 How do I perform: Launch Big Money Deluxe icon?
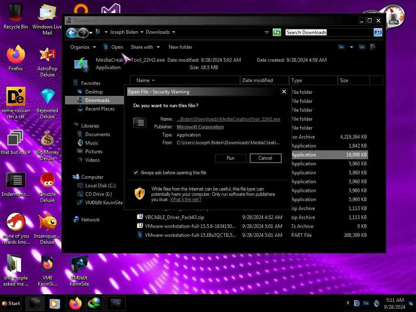[47, 145]
